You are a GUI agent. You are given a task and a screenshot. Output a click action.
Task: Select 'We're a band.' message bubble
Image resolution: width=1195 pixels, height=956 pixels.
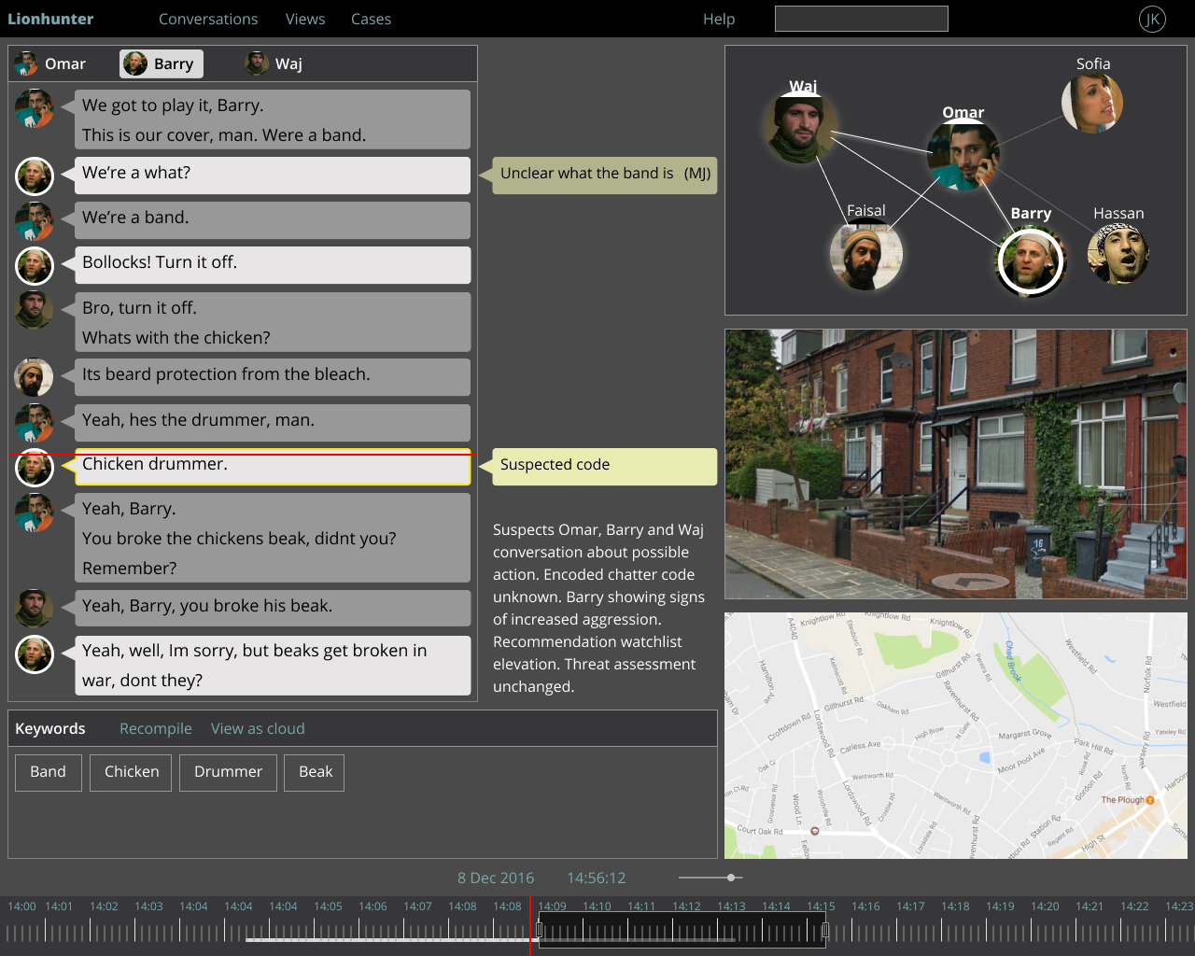[273, 220]
